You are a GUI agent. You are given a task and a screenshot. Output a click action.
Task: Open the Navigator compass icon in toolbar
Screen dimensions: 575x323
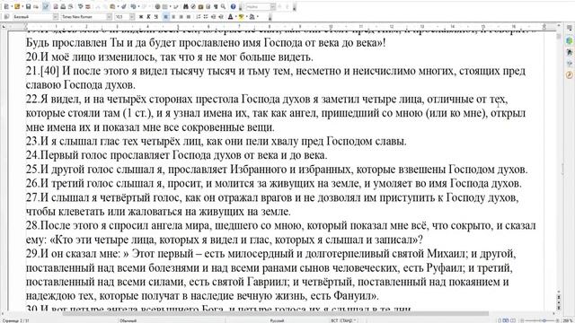[193, 6]
